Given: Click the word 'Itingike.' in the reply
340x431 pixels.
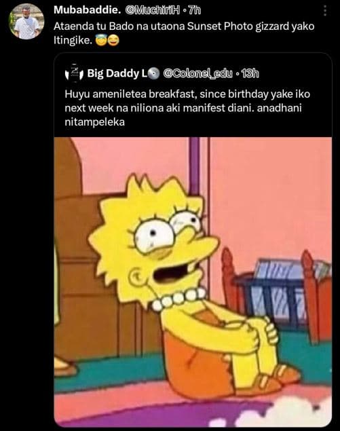Looking at the screenshot, I should click(73, 41).
